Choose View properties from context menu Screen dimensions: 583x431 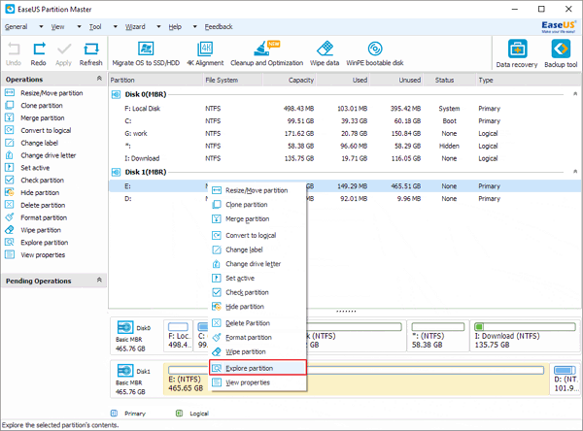[257, 382]
